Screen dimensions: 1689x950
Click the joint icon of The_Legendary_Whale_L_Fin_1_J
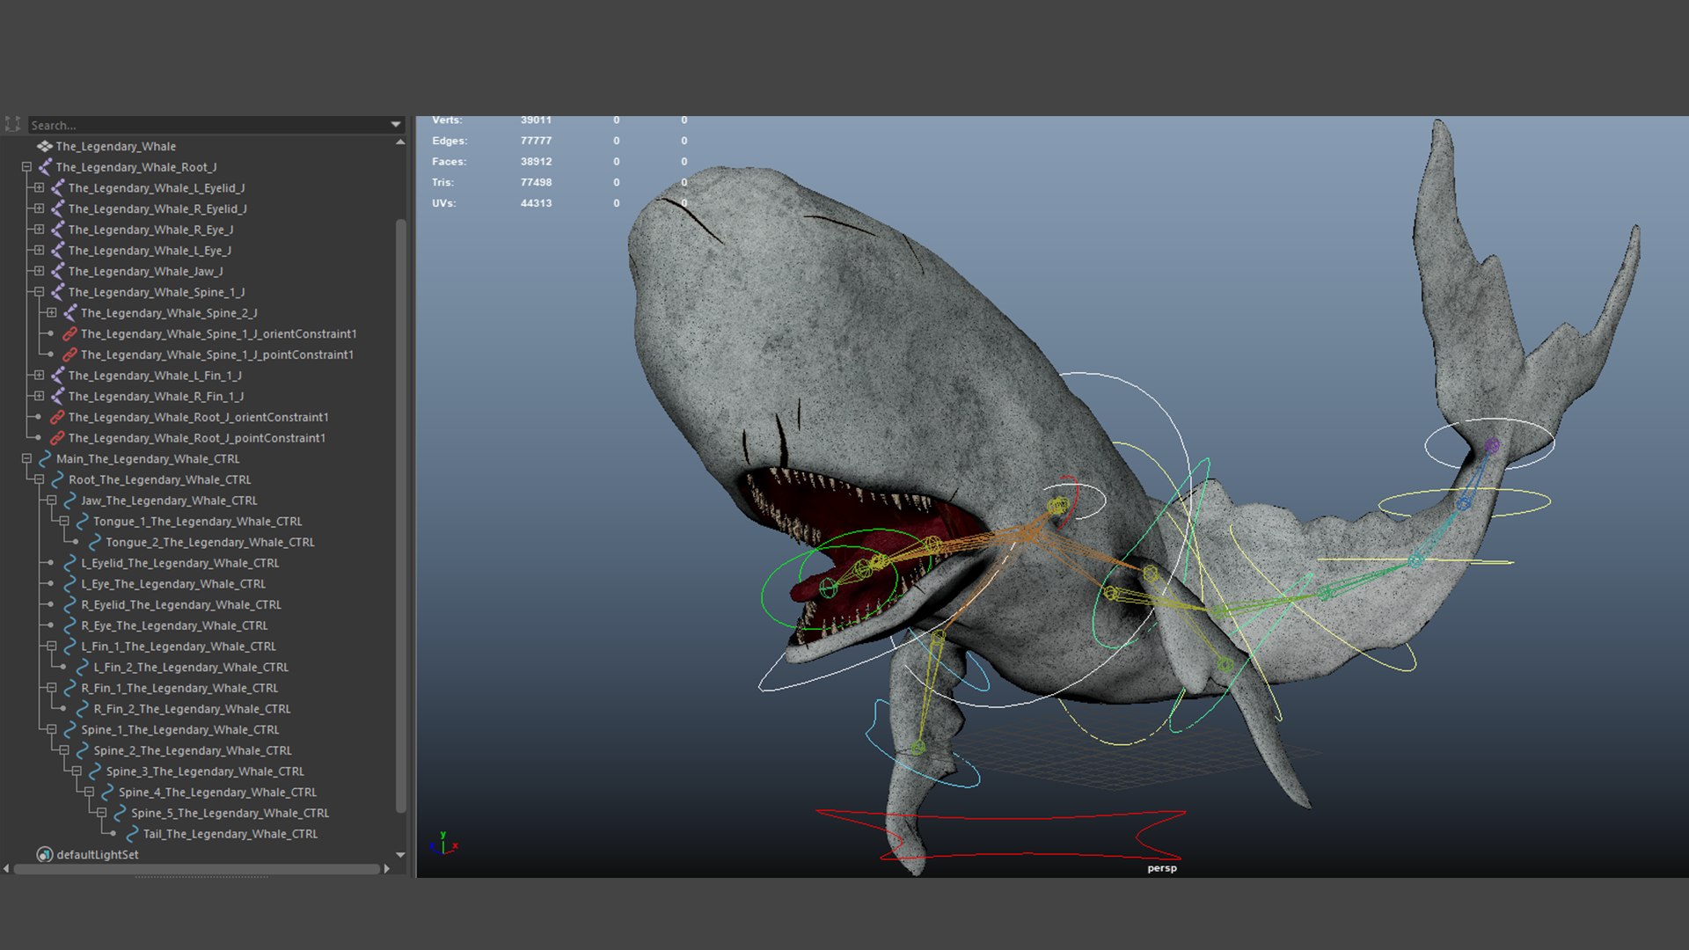point(57,376)
